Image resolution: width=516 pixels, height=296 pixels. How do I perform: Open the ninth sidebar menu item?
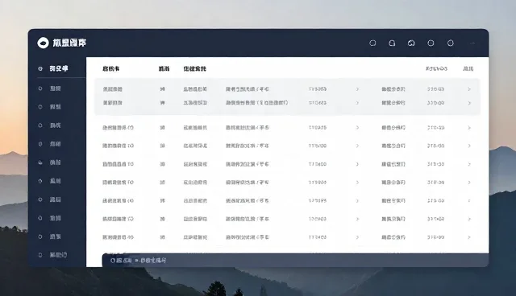(50, 218)
